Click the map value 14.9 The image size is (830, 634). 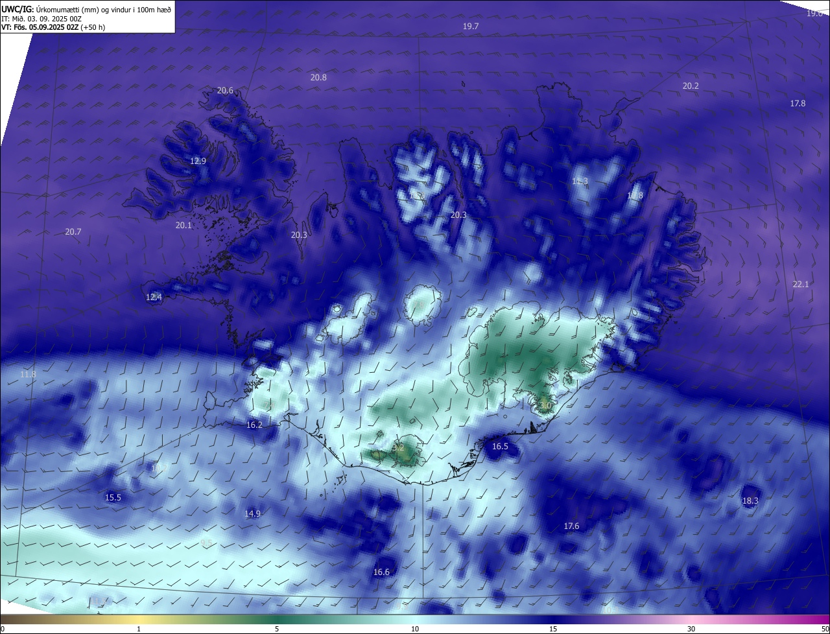pyautogui.click(x=252, y=513)
